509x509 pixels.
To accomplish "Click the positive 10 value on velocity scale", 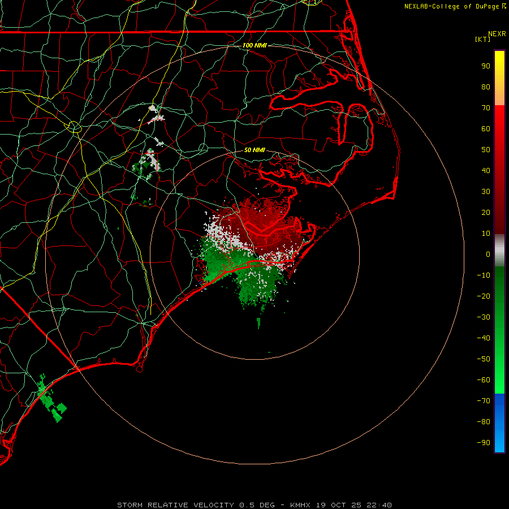I will pyautogui.click(x=486, y=234).
